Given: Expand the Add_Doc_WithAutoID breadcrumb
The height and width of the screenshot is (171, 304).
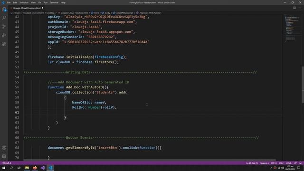Looking at the screenshot, I should (x=150, y=13).
